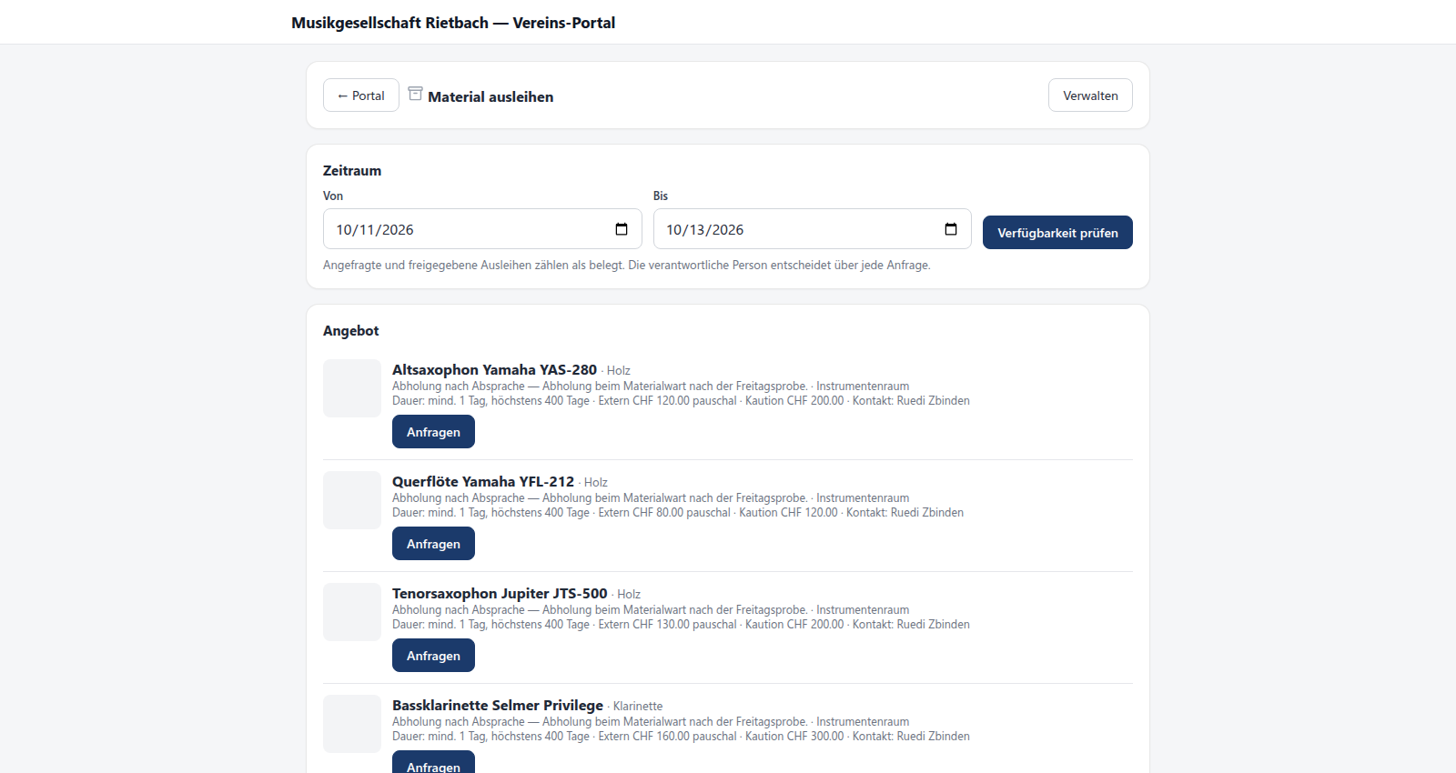Click the Holz label next to Tenorsaxophon
1456x773 pixels.
point(629,595)
